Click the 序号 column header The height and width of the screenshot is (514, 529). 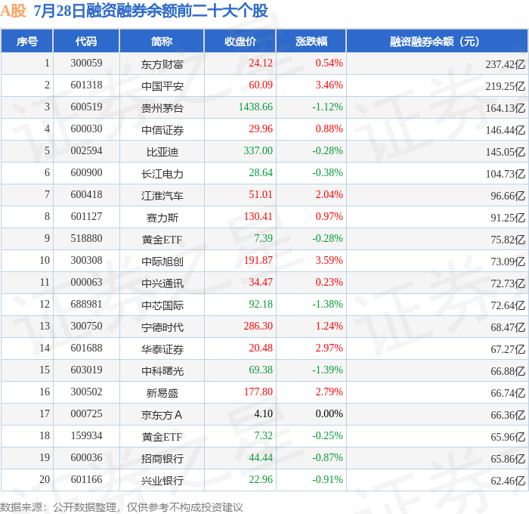[27, 41]
